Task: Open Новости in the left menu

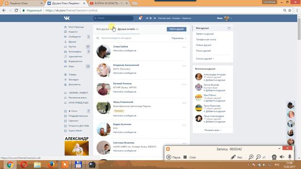Action: click(73, 32)
